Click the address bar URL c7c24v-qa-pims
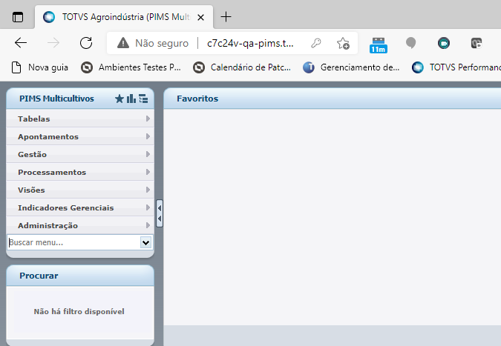 click(250, 43)
